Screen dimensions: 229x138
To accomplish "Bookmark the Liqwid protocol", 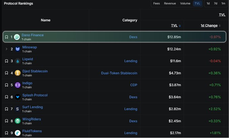I will coord(6,61).
